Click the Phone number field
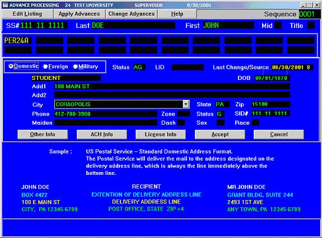The height and width of the screenshot is (238, 322). click(106, 114)
